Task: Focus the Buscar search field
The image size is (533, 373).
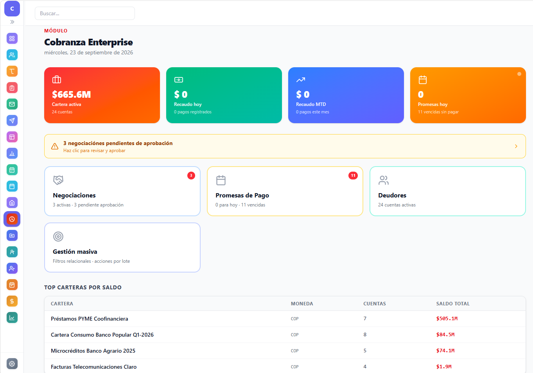Action: coord(85,13)
